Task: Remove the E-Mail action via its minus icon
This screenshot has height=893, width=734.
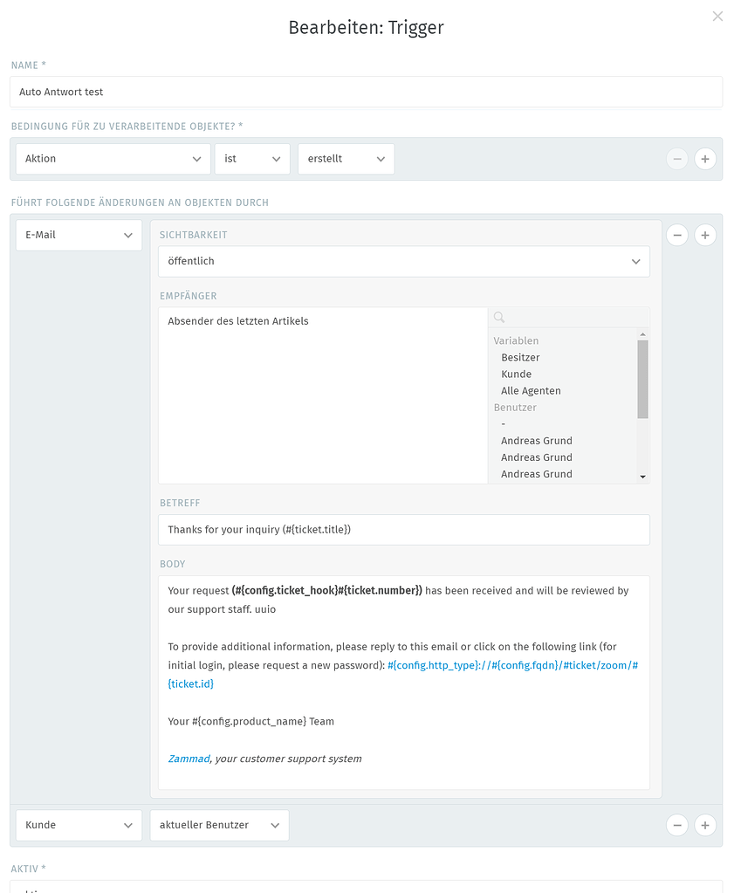Action: point(677,235)
